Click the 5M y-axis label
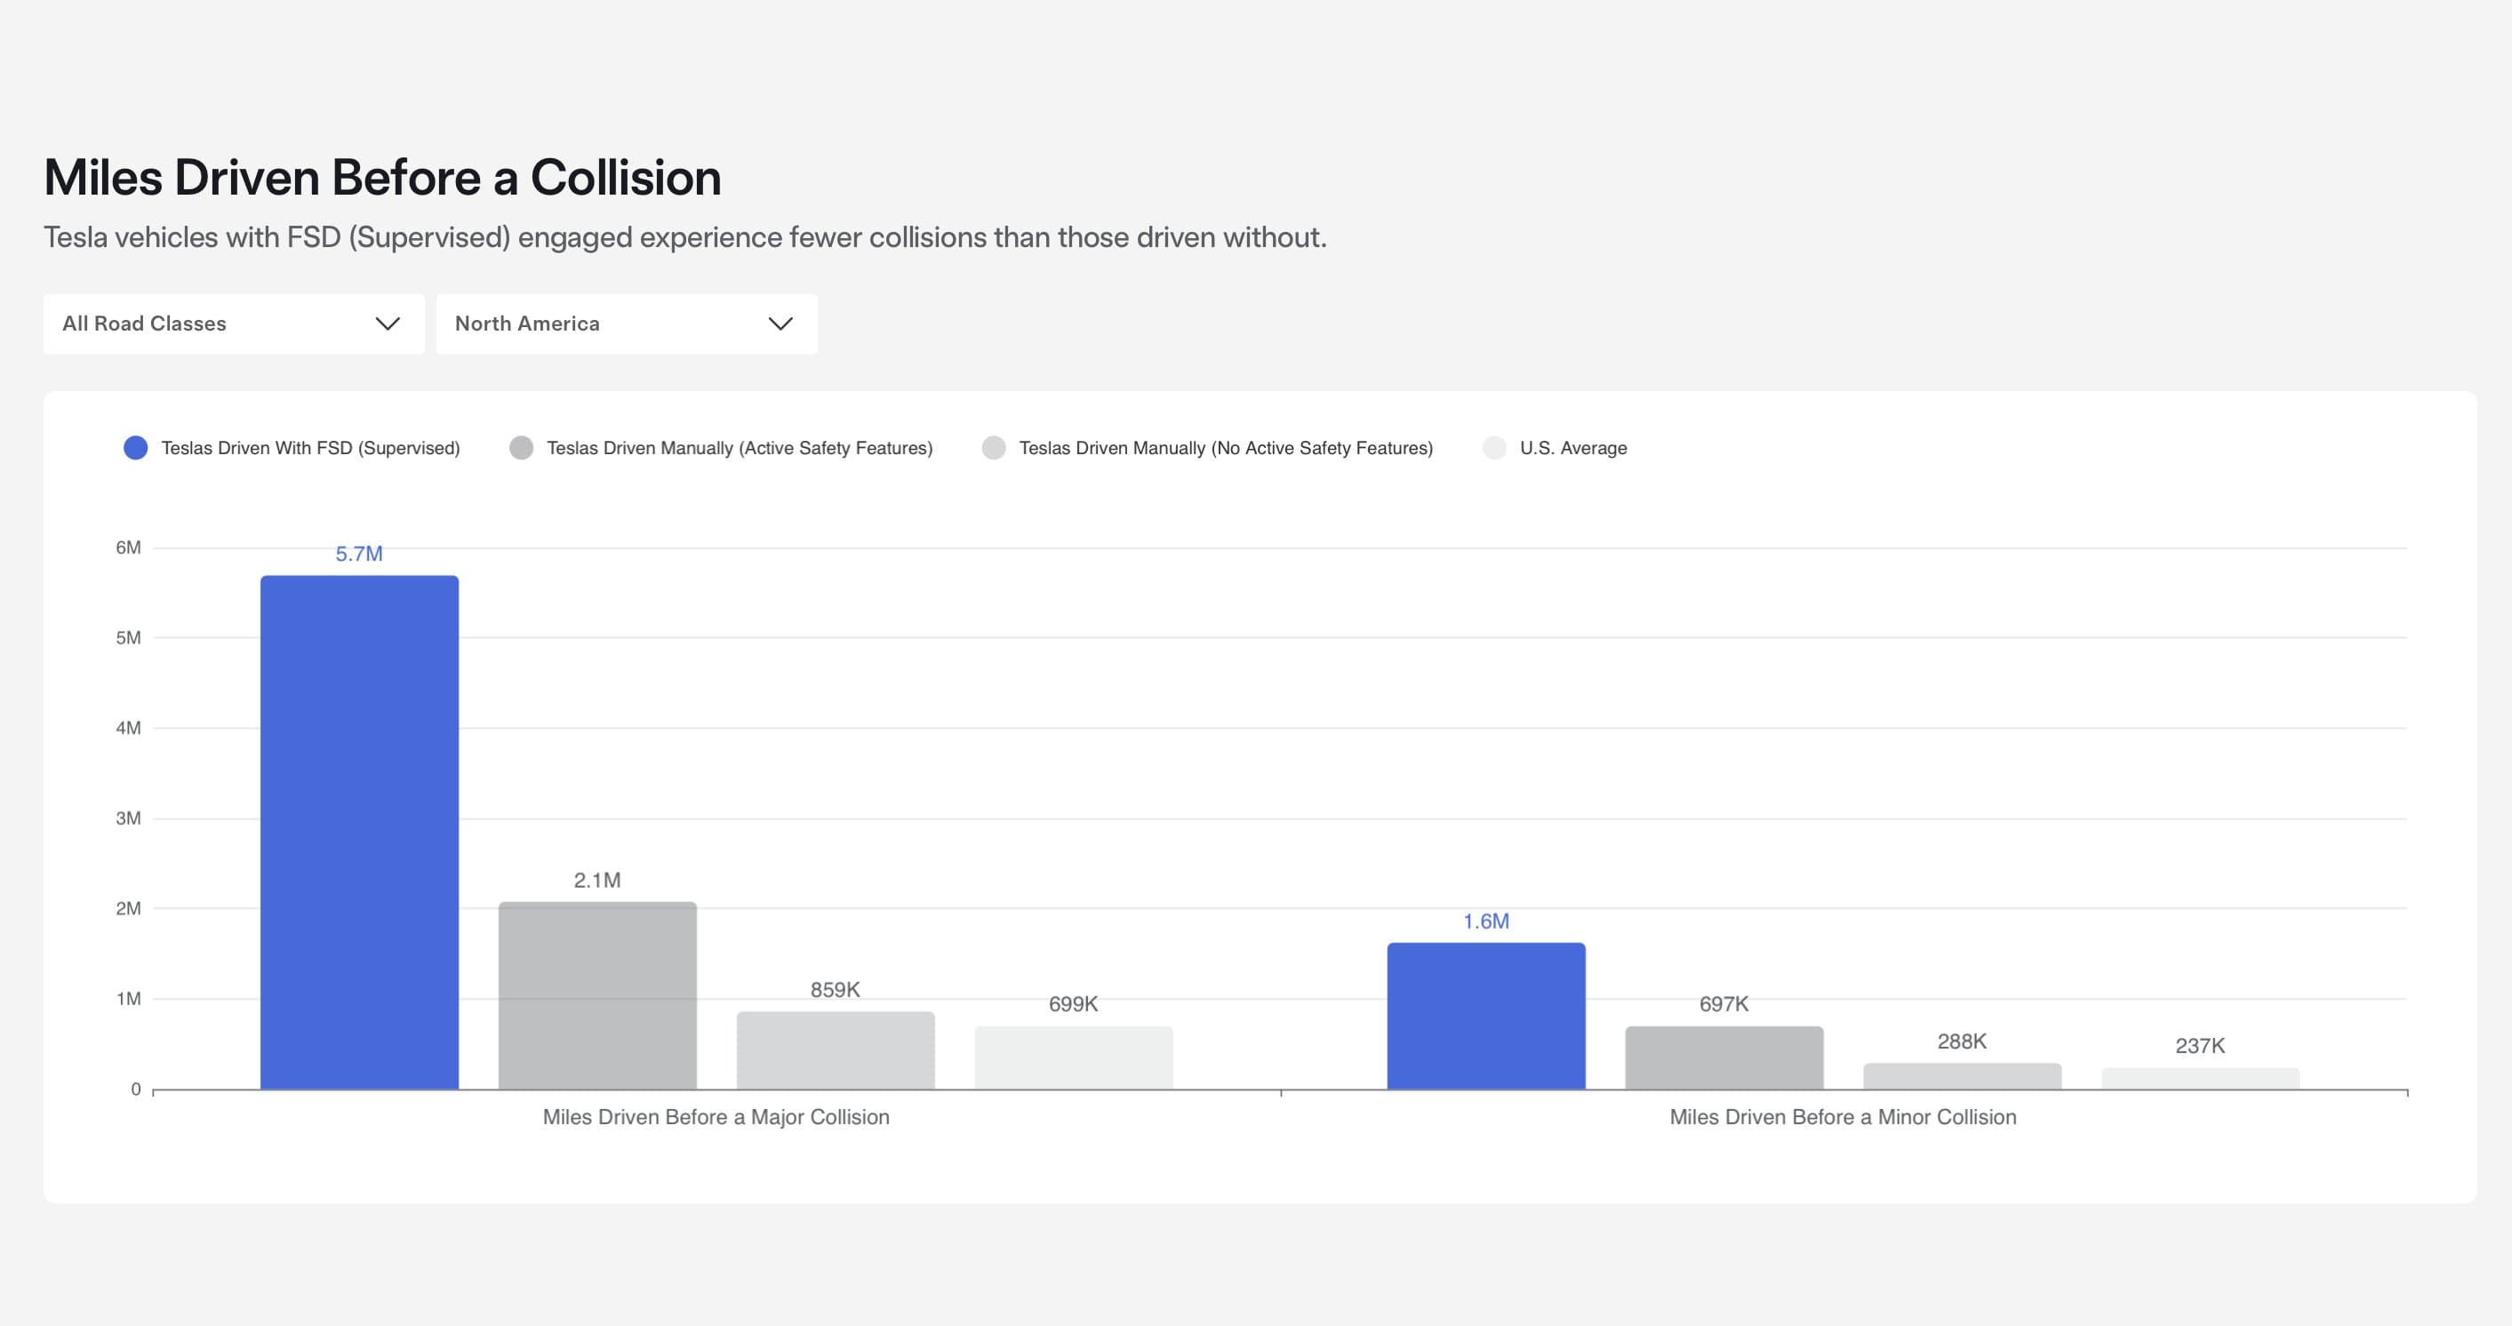 (x=128, y=637)
